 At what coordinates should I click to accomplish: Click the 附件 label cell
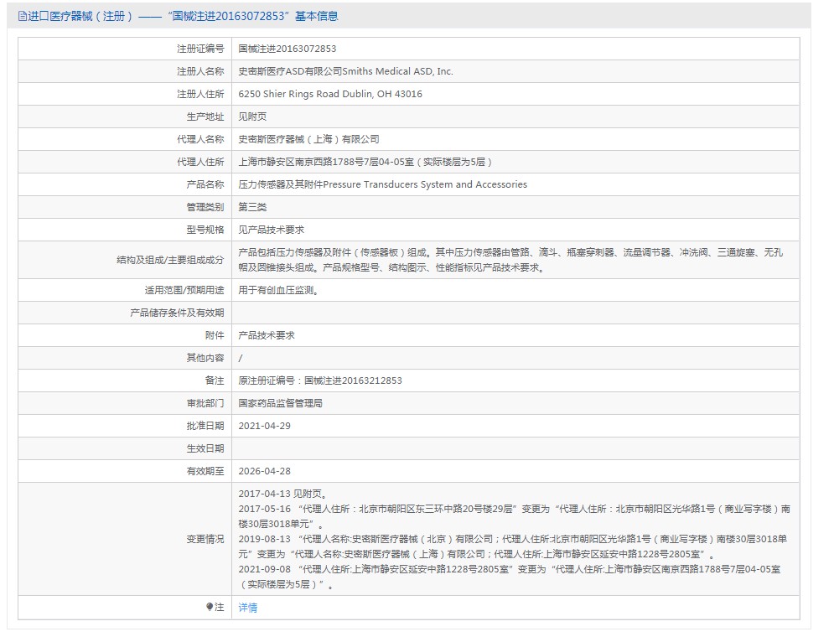pos(125,335)
